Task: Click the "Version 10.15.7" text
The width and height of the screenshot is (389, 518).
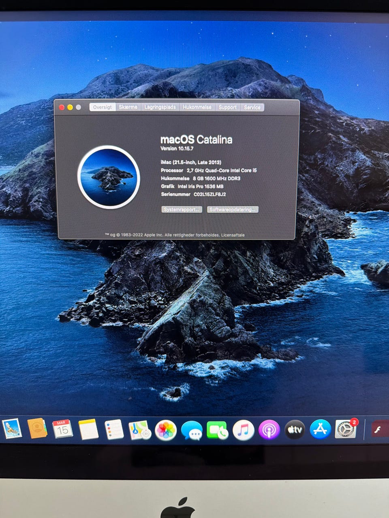Action: [x=177, y=149]
